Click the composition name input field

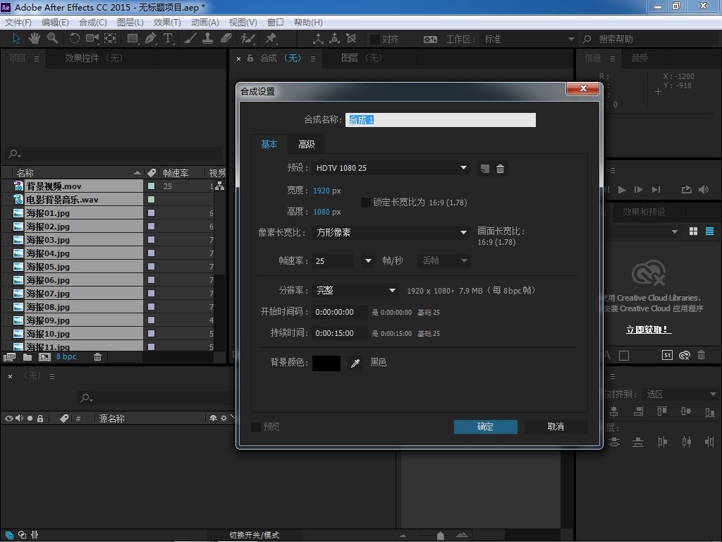(x=441, y=120)
